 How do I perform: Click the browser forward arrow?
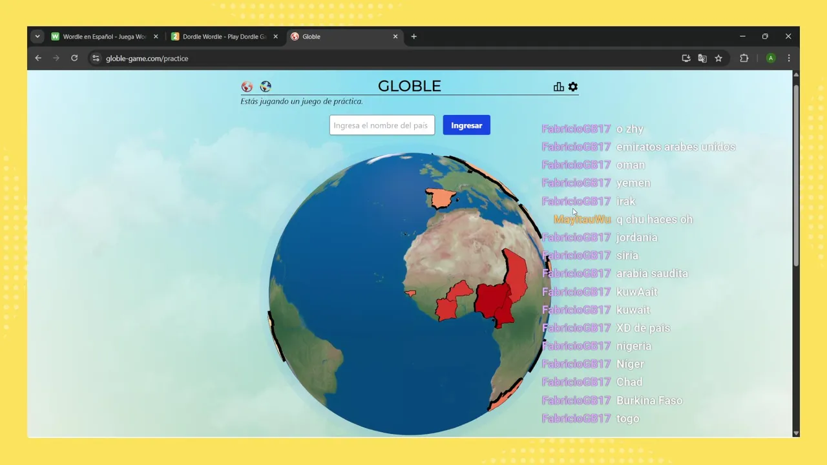[56, 58]
